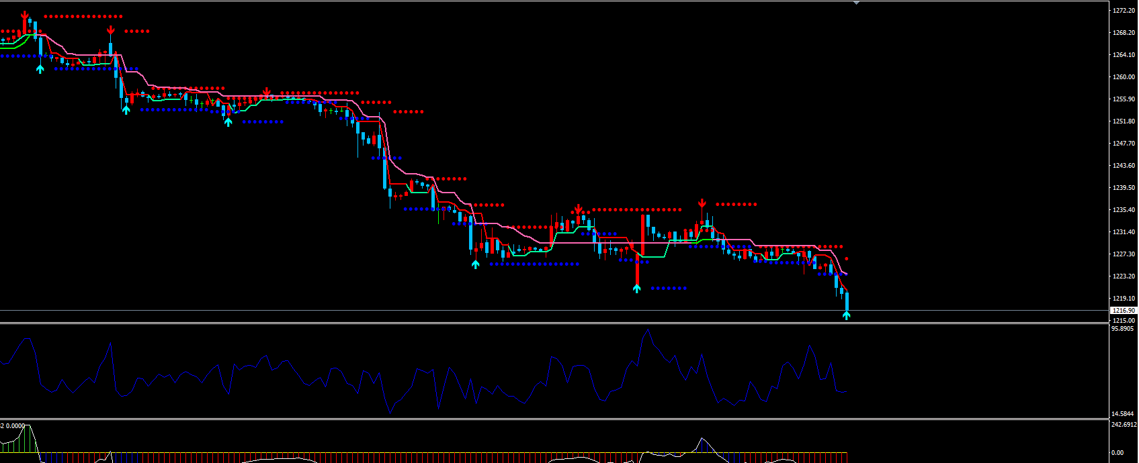Click the 95.8905 oscillator scale value
The width and height of the screenshot is (1139, 463).
point(1124,329)
